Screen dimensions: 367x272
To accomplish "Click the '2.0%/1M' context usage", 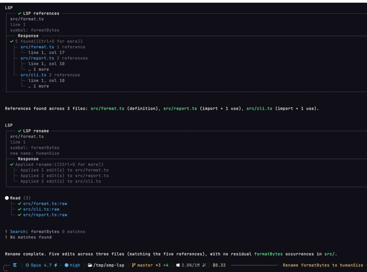I will (191, 265).
